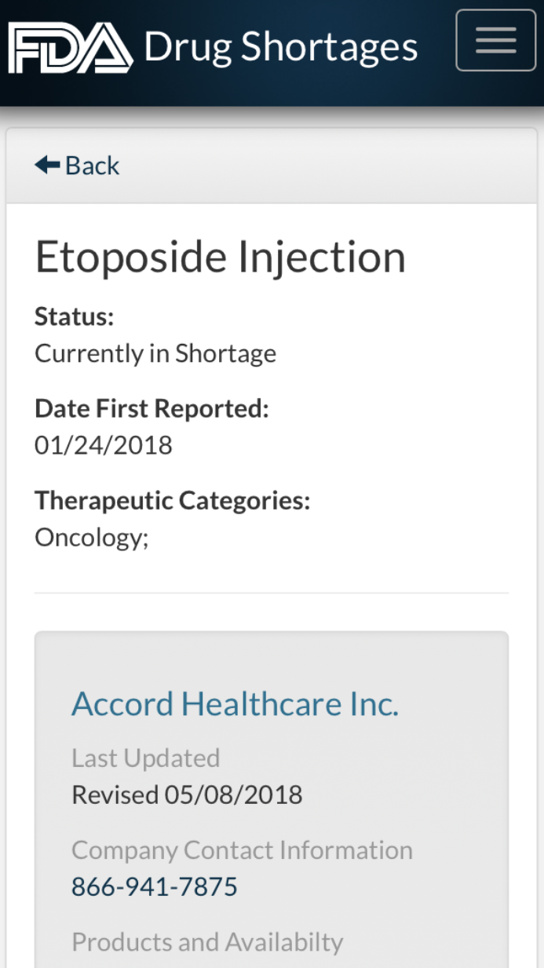Open the hamburger navigation menu
Screen dimensions: 544x968
pyautogui.click(x=495, y=40)
